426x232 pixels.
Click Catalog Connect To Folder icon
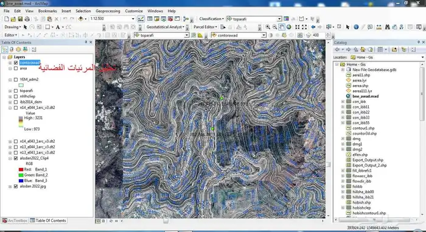click(394, 49)
